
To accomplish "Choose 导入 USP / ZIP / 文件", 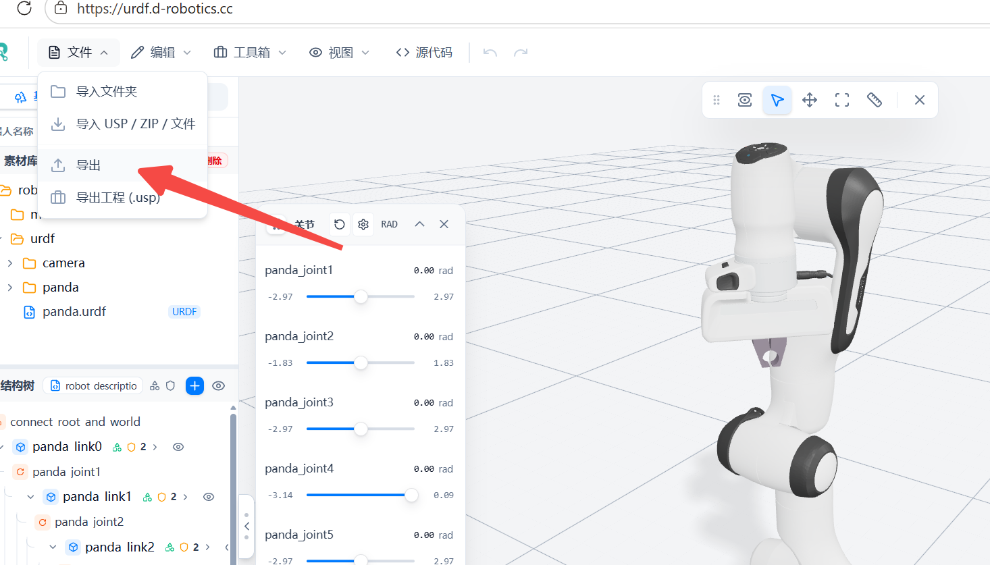I will pyautogui.click(x=122, y=124).
